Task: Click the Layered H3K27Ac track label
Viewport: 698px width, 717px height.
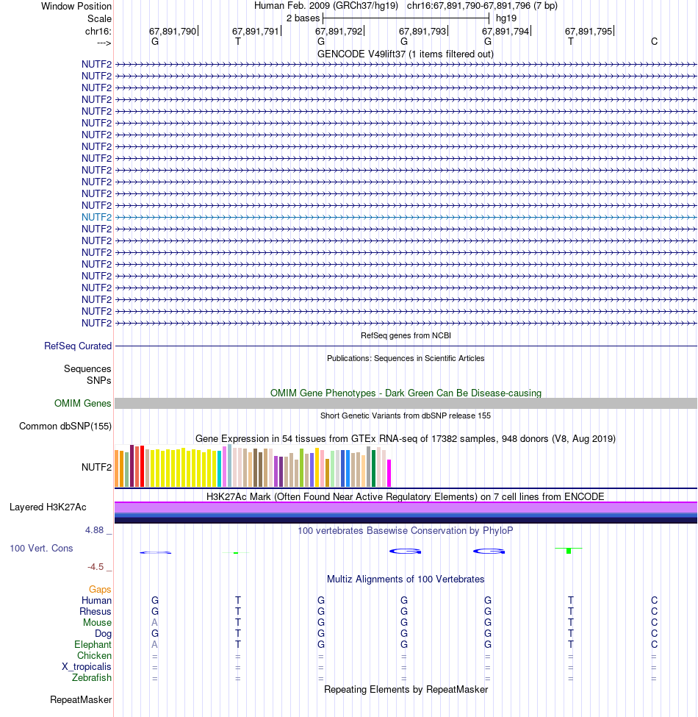Action: pyautogui.click(x=48, y=507)
